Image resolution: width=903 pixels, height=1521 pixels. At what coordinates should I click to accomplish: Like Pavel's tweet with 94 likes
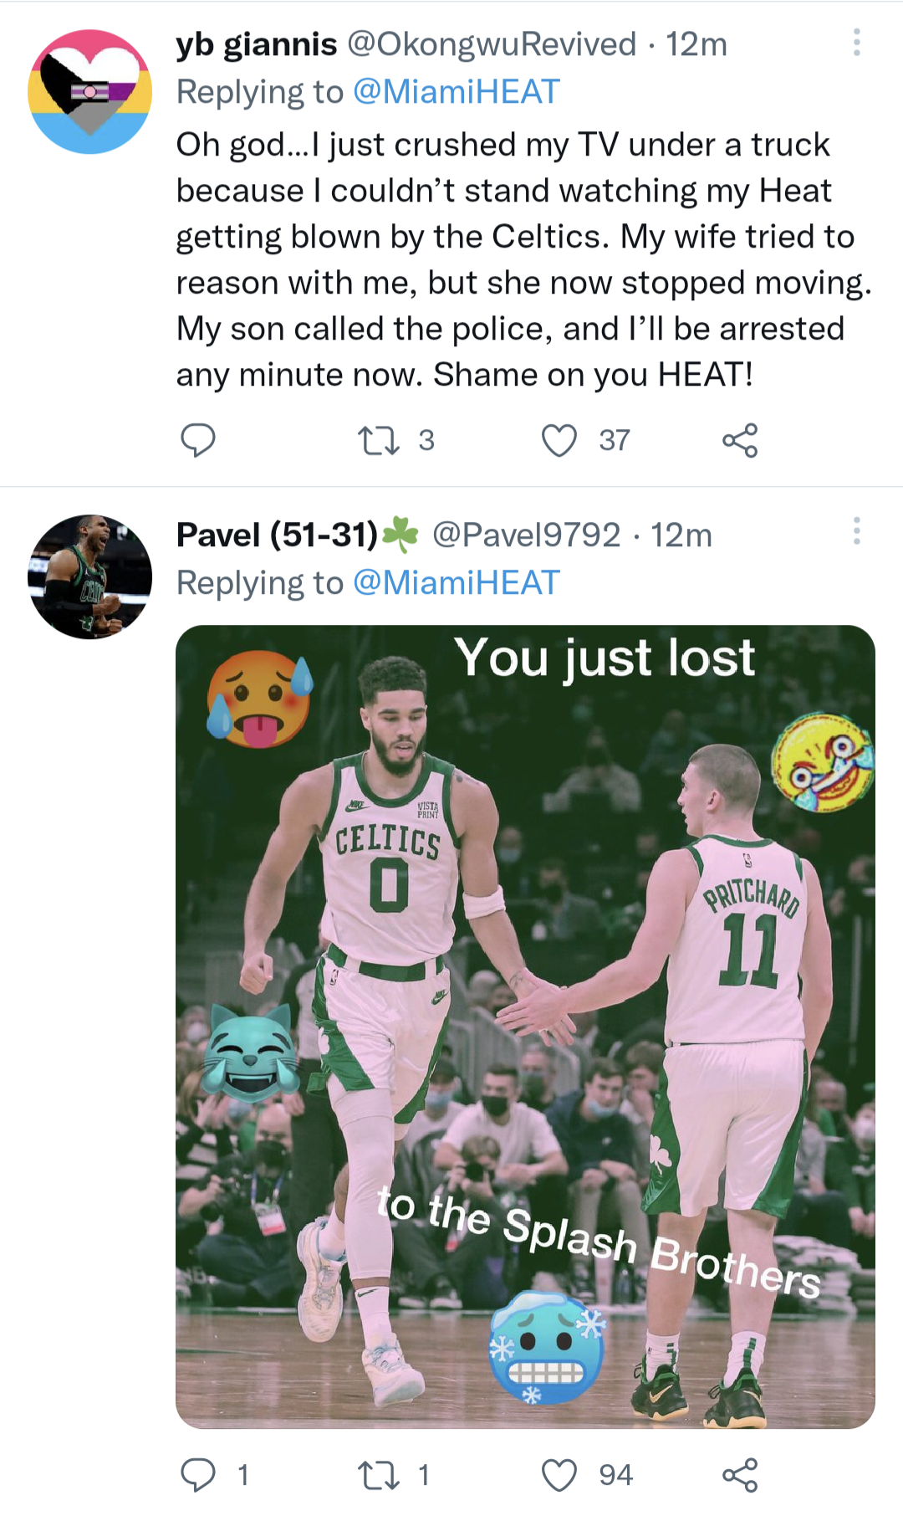[559, 1475]
